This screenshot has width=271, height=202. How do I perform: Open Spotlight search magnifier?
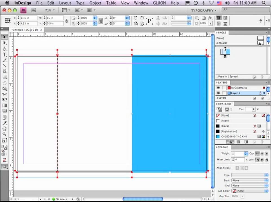pos(264,3)
